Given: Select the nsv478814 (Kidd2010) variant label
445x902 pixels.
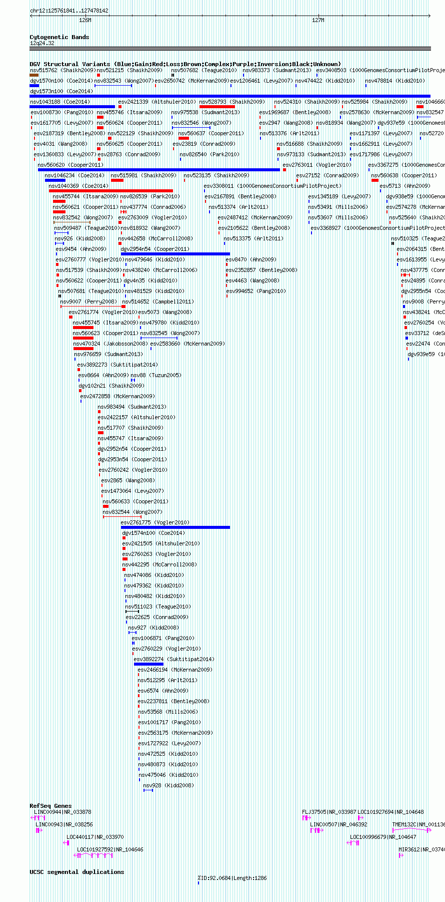Looking at the screenshot, I should pos(395,81).
